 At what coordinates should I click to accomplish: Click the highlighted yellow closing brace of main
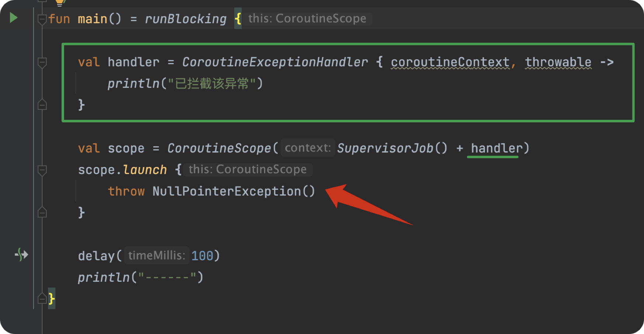coord(52,298)
